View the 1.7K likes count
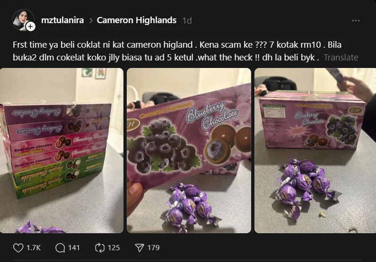376x262 pixels. [33, 248]
